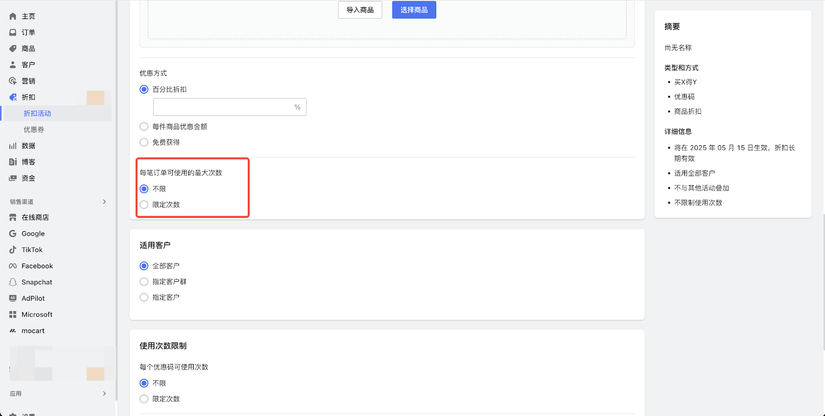Click the Google channel icon
The height and width of the screenshot is (416, 825).
click(x=13, y=234)
